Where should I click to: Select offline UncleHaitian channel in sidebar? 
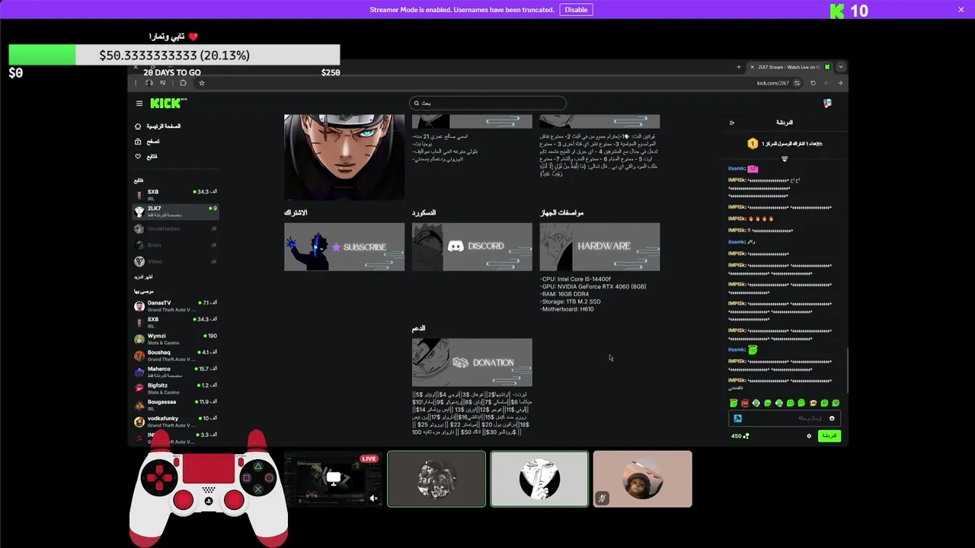click(175, 228)
